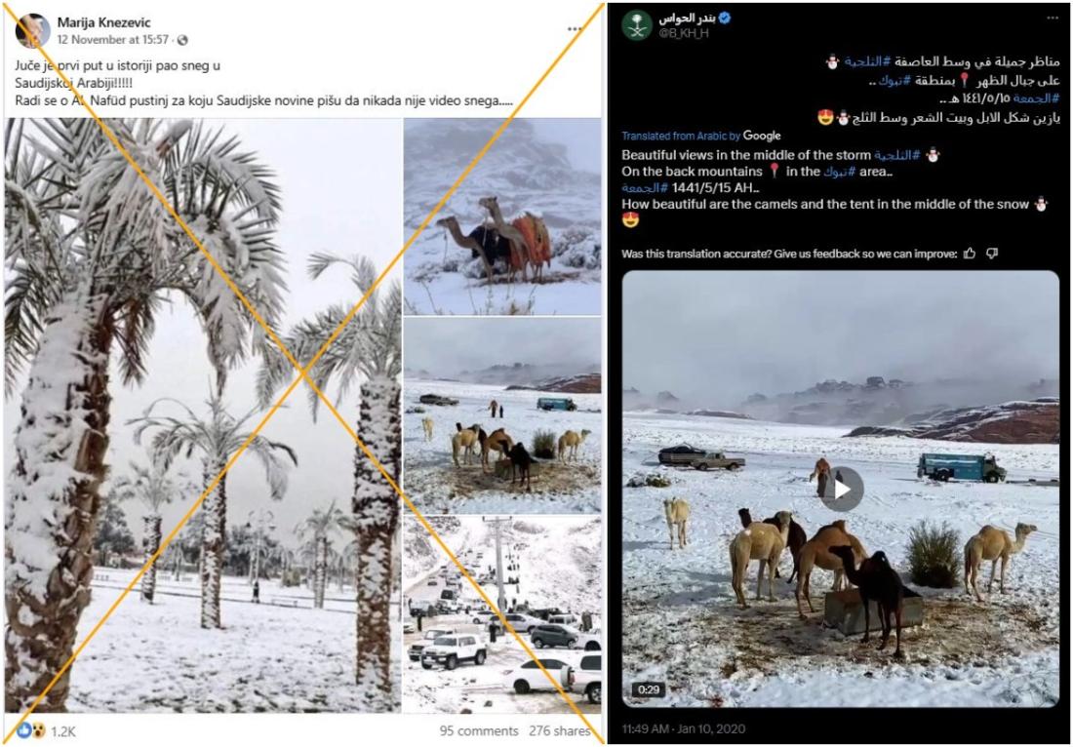The width and height of the screenshot is (1073, 747).
Task: Open the Saudi emblem tweet avatar
Action: coord(637,25)
